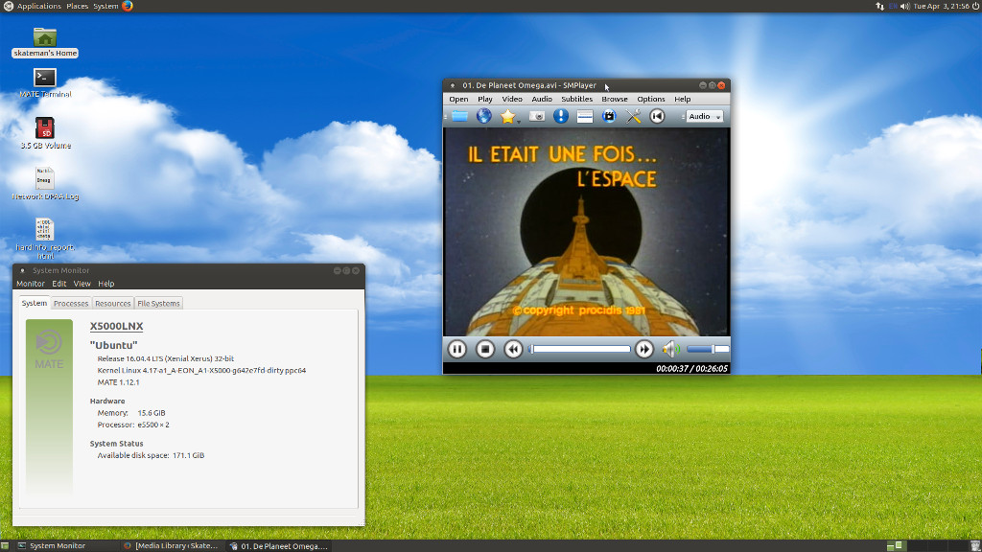Switch to the File Systems tab
The image size is (982, 552).
coord(158,304)
